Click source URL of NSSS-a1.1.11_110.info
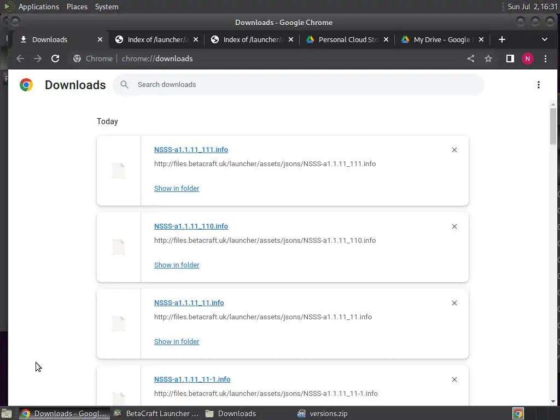560x420 pixels. point(265,241)
